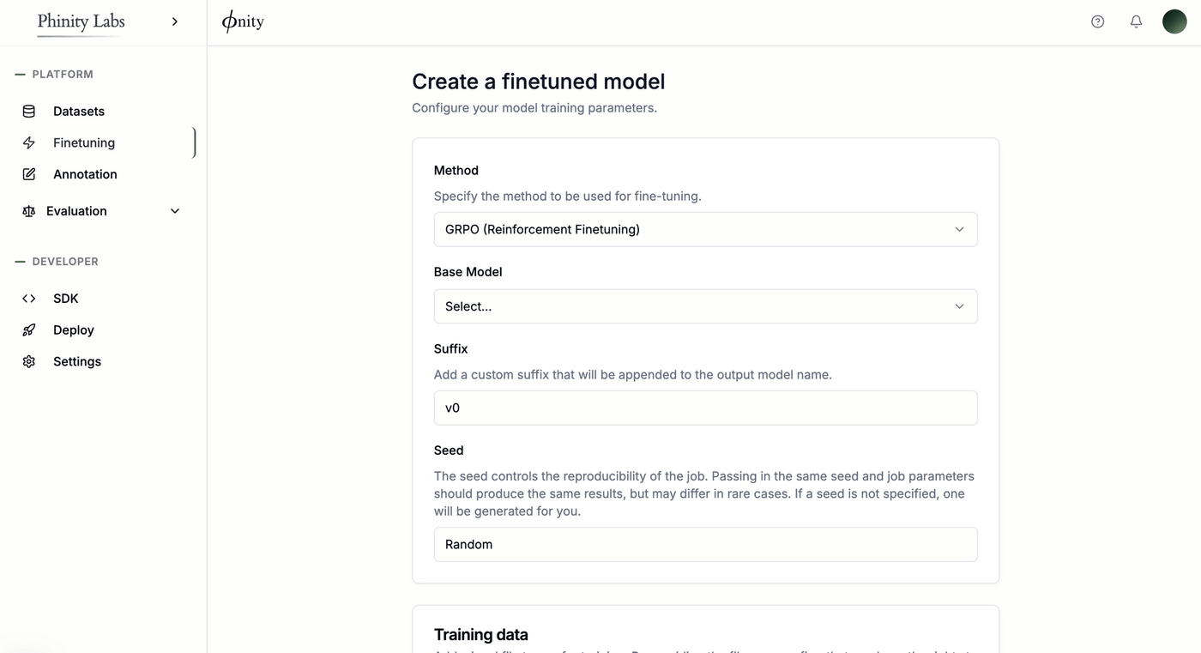Click the SDK code brackets icon
This screenshot has height=653, width=1201.
point(29,299)
